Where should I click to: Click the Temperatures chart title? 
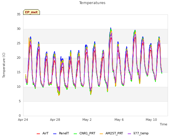click(92, 3)
